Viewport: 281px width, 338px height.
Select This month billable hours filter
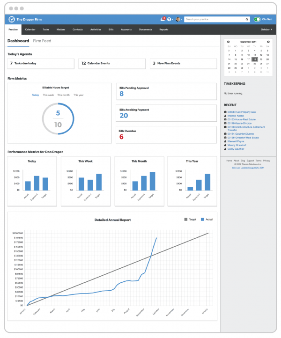click(63, 95)
